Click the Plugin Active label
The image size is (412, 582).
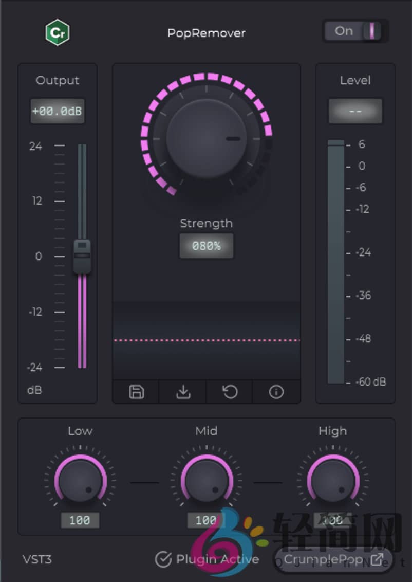(x=217, y=559)
